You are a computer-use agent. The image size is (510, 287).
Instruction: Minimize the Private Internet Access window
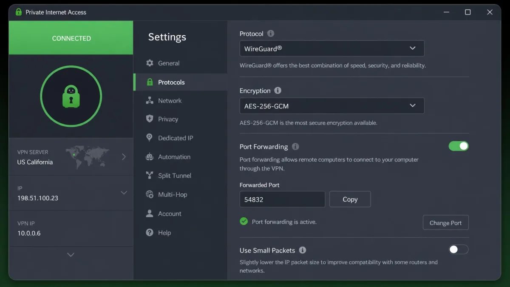tap(445, 12)
